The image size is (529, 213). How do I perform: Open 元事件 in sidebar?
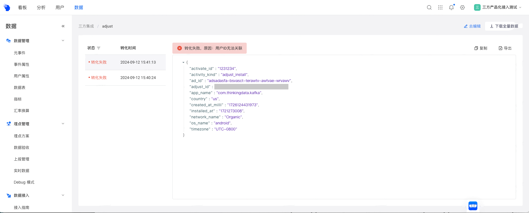point(20,53)
